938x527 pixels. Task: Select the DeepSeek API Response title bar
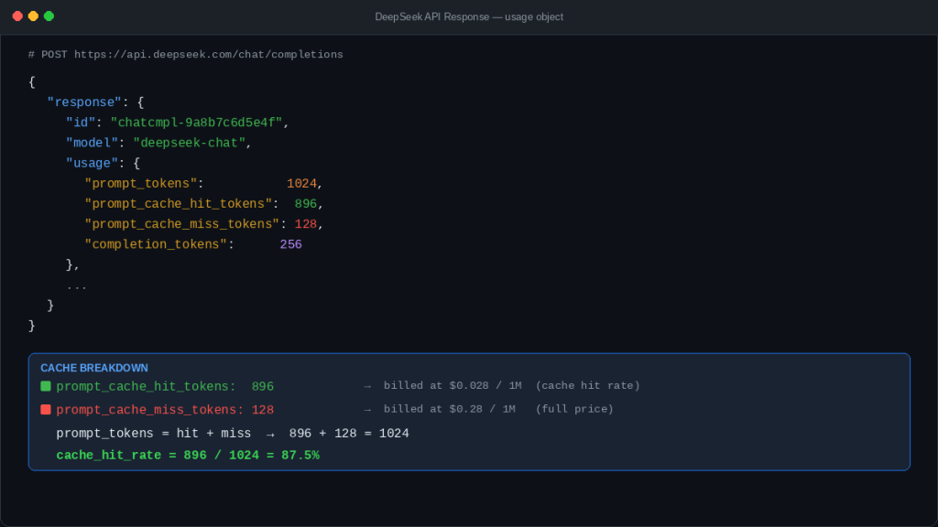(x=469, y=16)
